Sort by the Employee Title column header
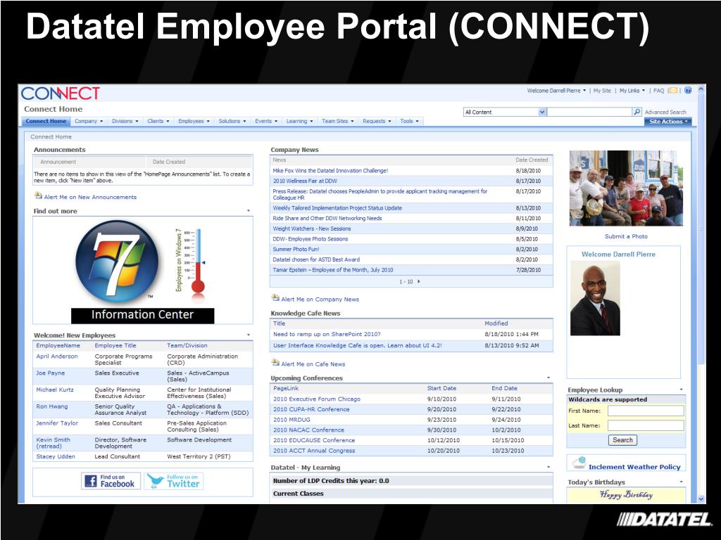The height and width of the screenshot is (540, 721). [115, 345]
